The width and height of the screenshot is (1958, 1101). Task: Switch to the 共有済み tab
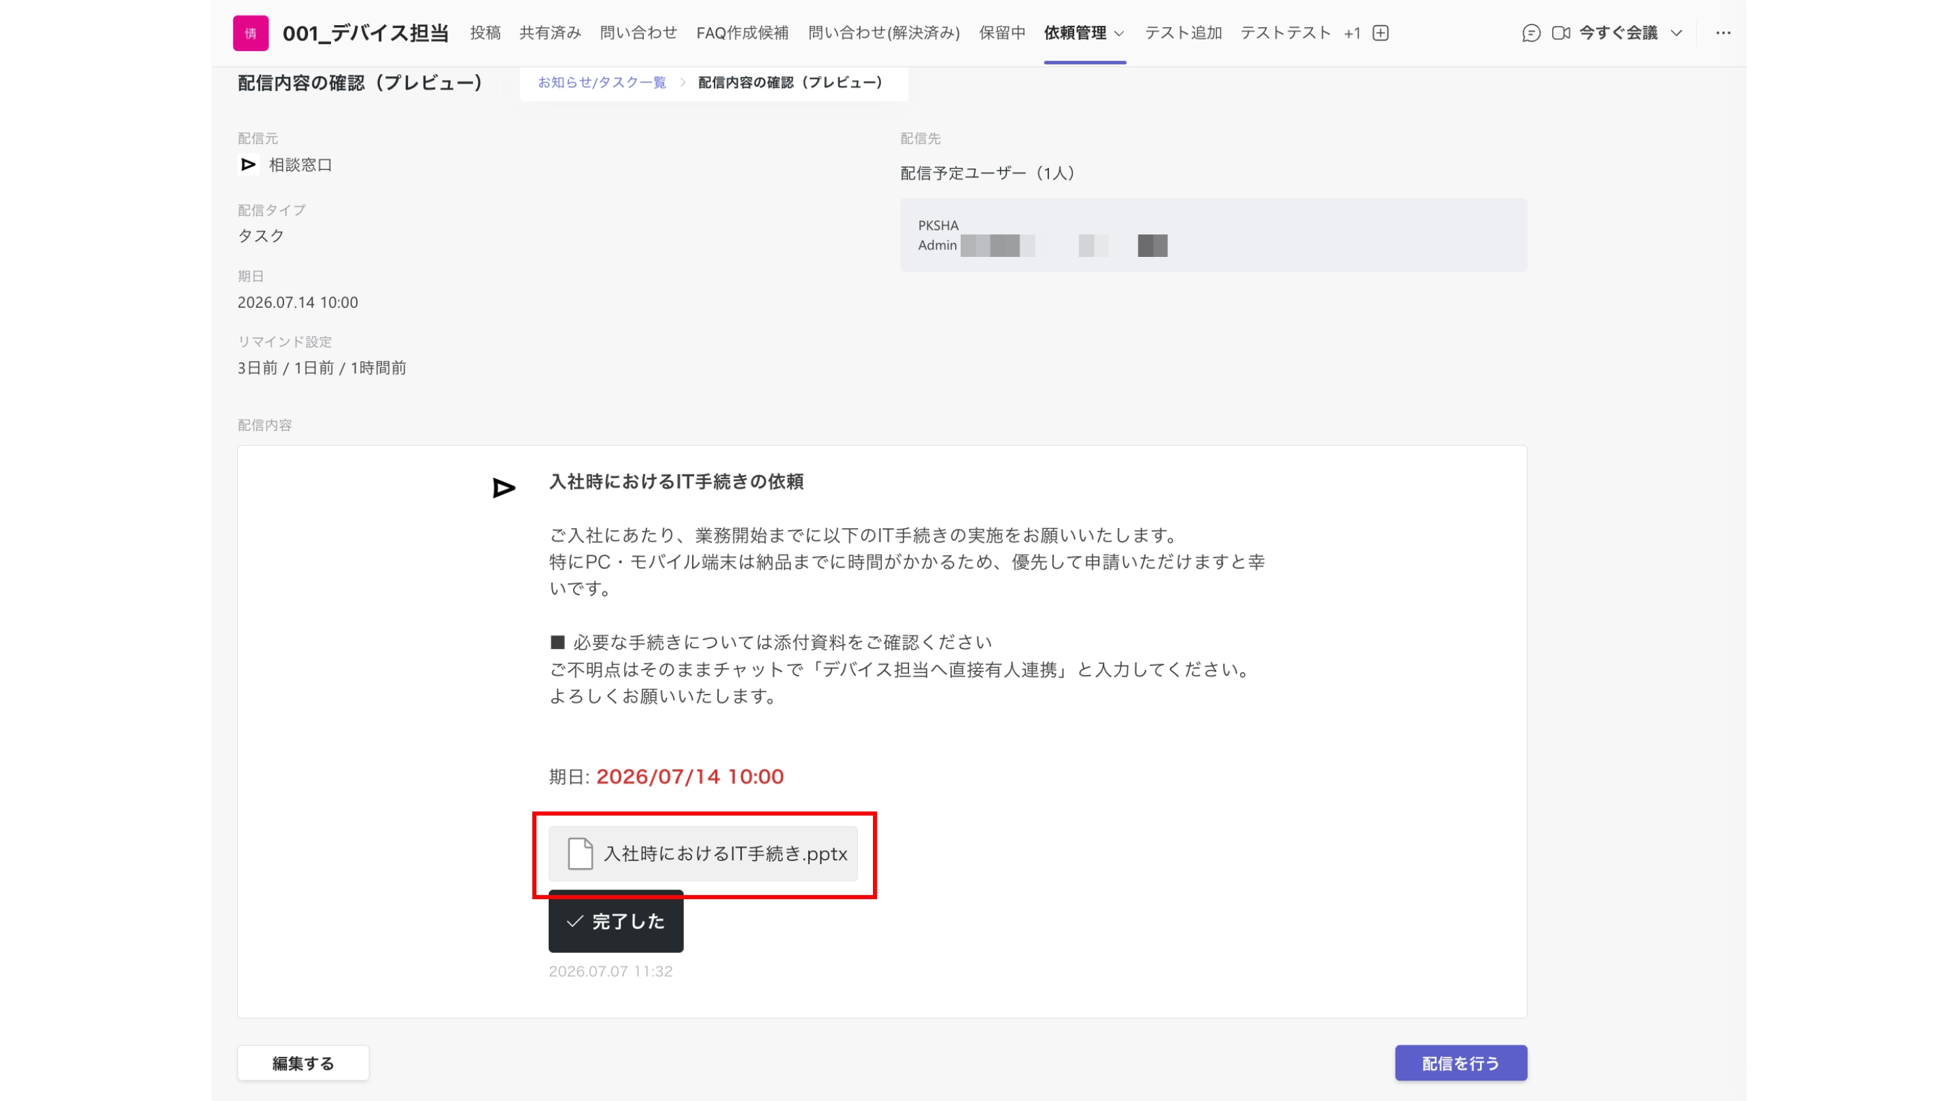click(x=549, y=33)
